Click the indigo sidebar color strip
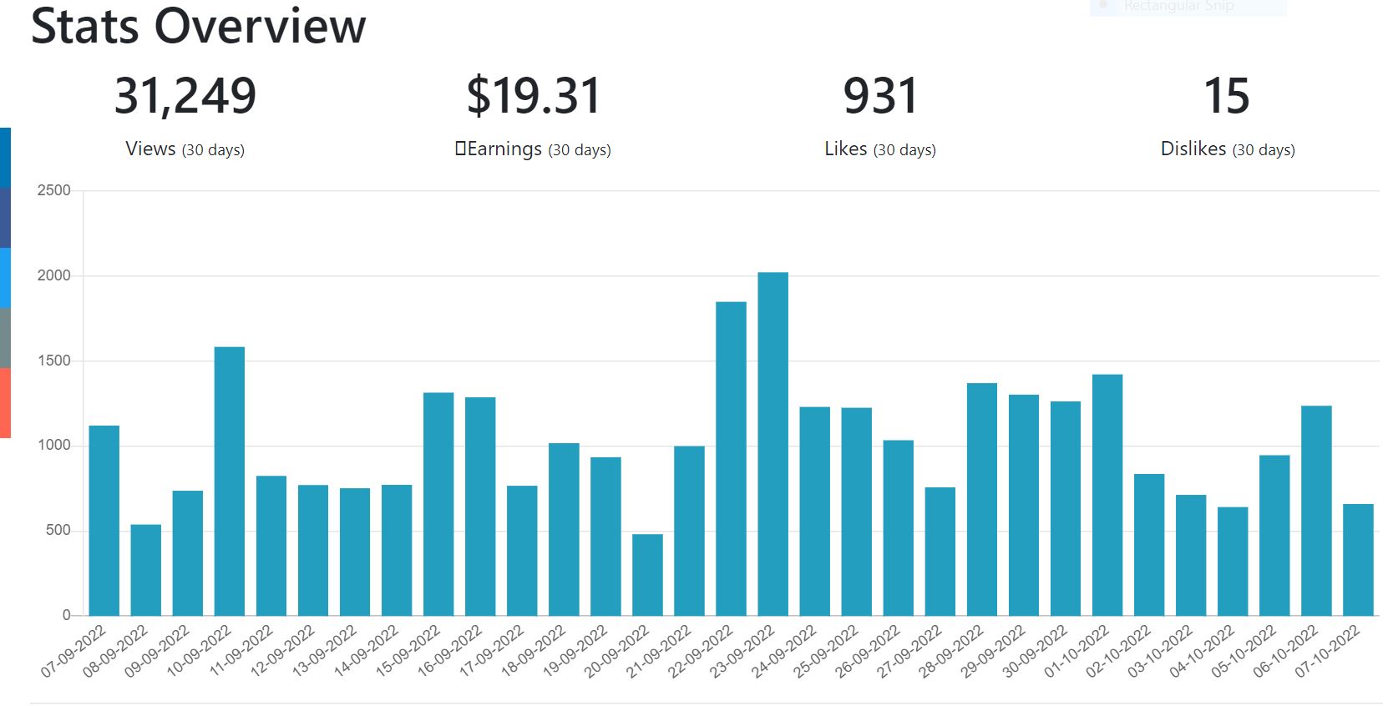 coord(5,218)
